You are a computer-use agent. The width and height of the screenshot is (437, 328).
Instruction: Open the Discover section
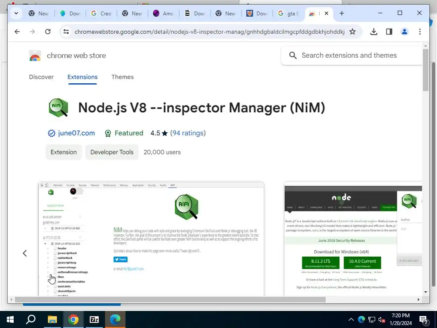coord(41,77)
